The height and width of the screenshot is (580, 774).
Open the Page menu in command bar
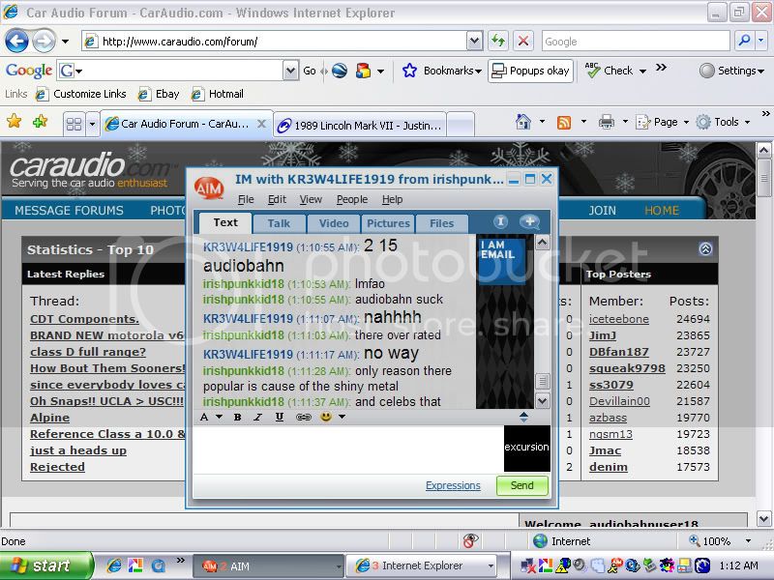662,122
